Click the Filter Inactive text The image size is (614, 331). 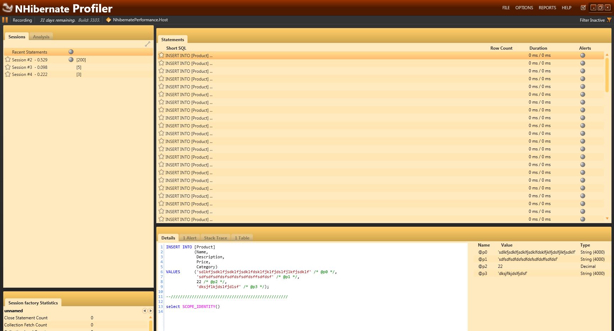click(x=592, y=20)
